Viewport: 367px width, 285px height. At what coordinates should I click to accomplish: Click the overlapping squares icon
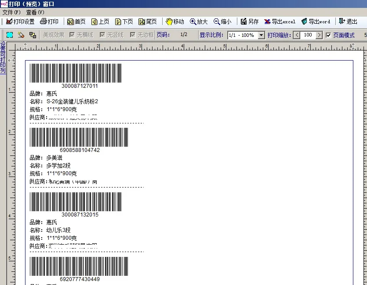(33, 35)
